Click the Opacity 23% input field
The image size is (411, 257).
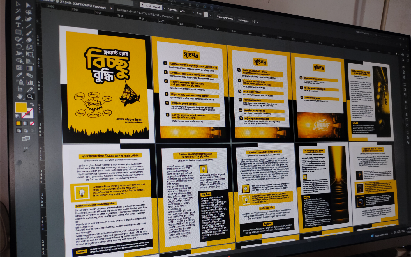tap(185, 11)
